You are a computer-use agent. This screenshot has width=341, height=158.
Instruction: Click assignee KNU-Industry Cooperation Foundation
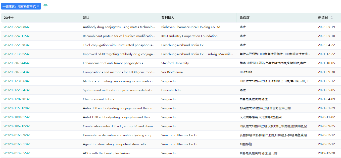(x=189, y=36)
